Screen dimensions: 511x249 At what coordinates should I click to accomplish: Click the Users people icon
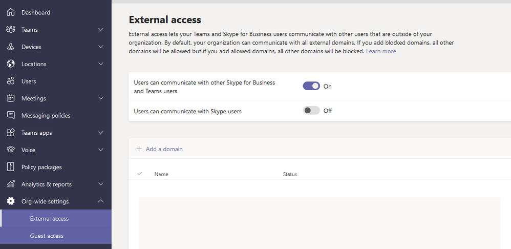tap(10, 81)
